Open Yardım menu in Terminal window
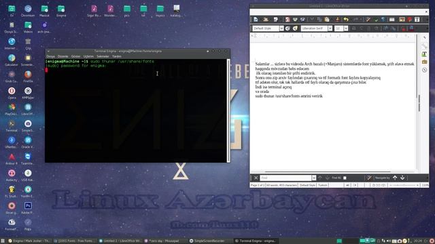The width and height of the screenshot is (435, 244). [x=117, y=56]
